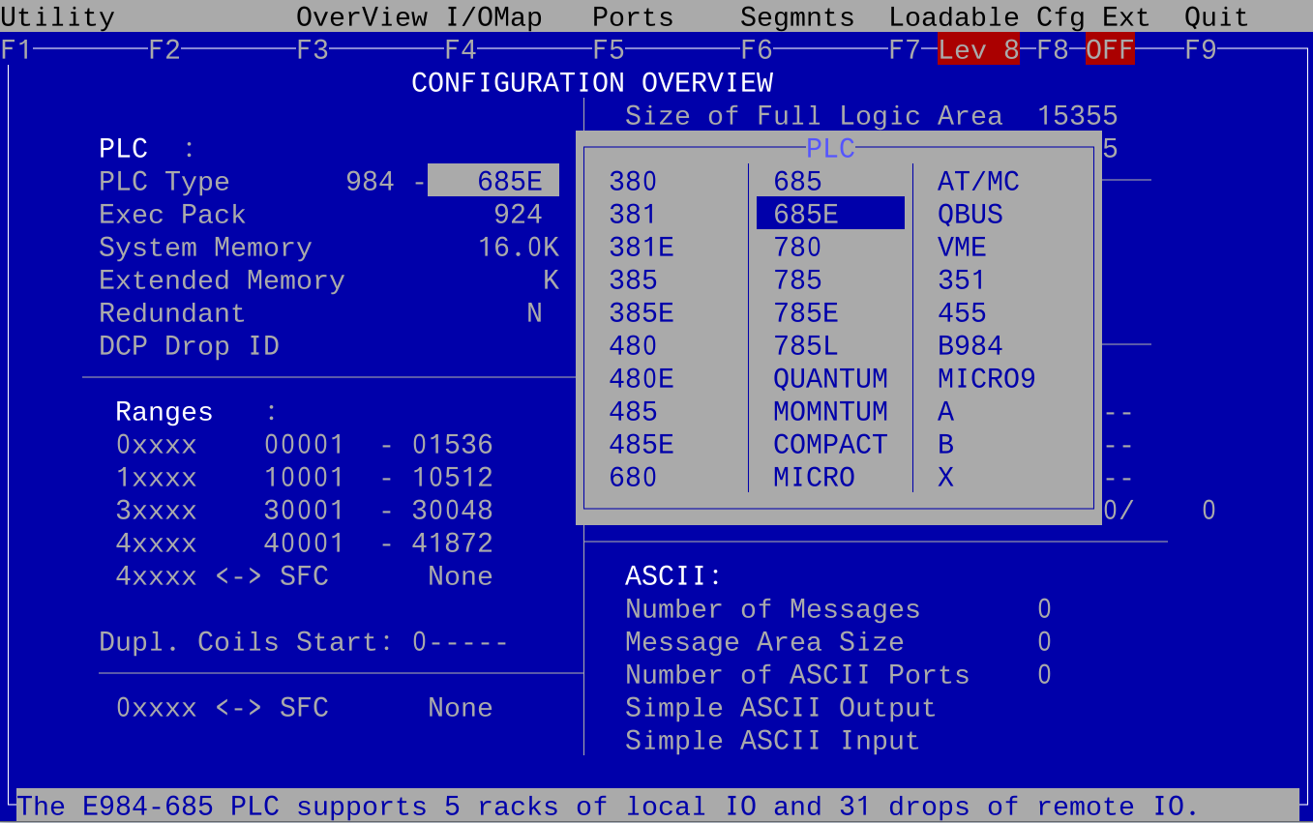Toggle the Redundant setting field
The image size is (1313, 823).
tap(534, 312)
